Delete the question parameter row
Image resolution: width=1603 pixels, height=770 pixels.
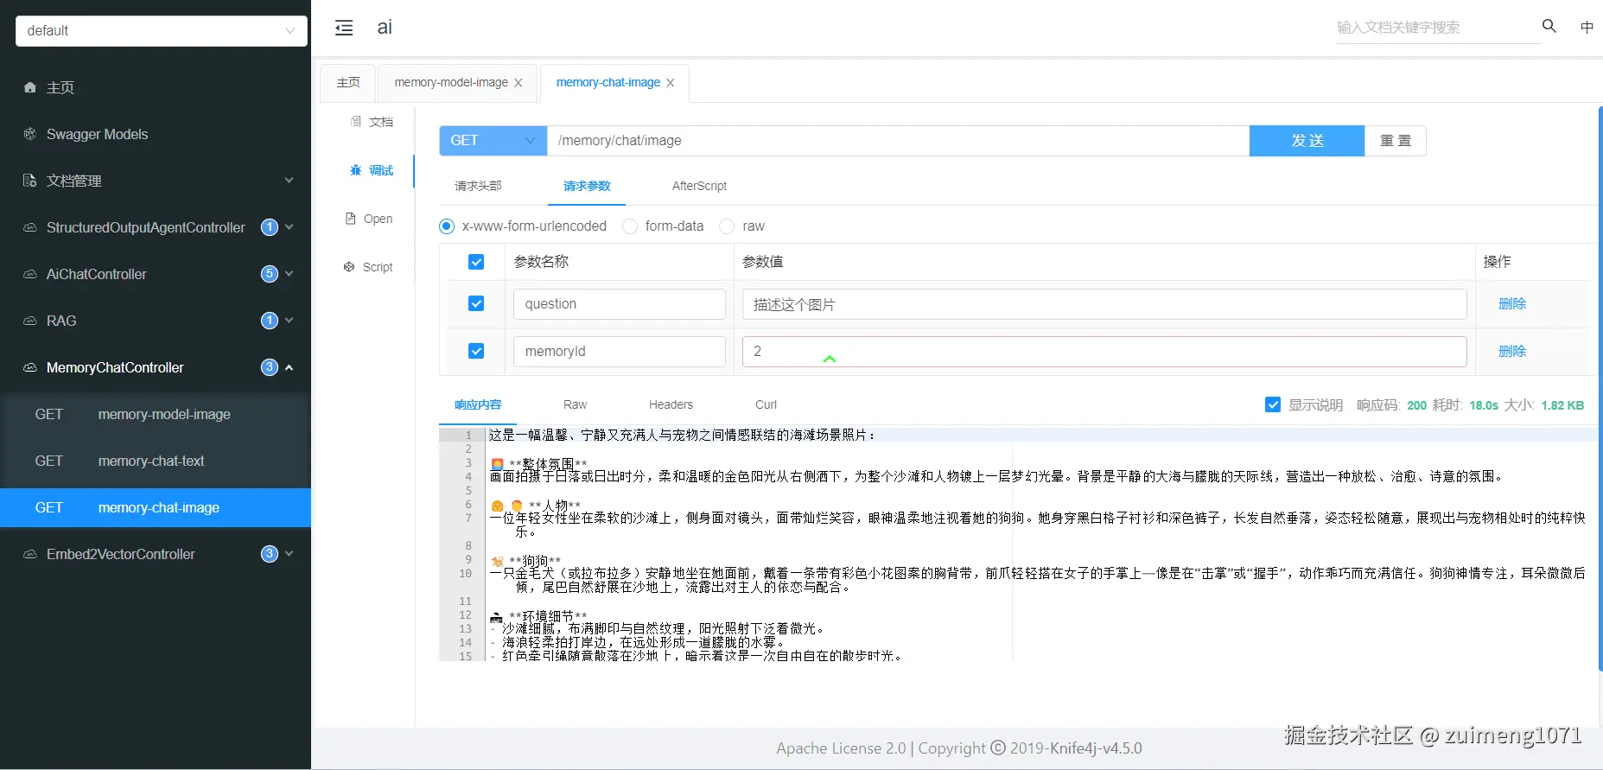(1512, 303)
